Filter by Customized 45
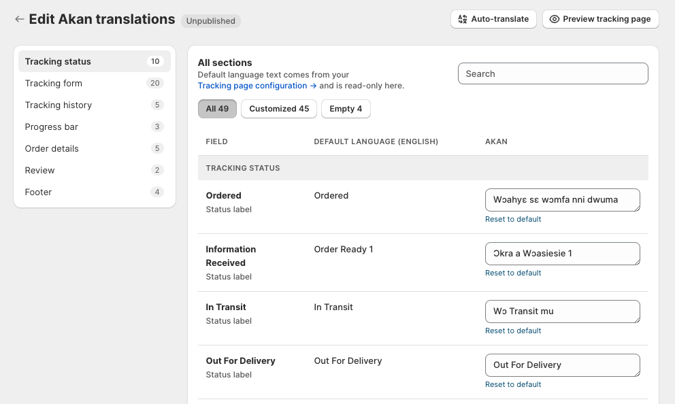The image size is (675, 404). tap(279, 109)
